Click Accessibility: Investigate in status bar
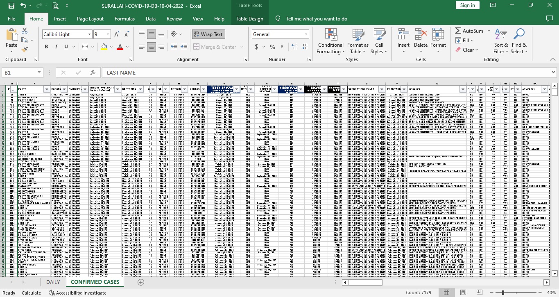This screenshot has height=297, width=559. click(x=77, y=293)
